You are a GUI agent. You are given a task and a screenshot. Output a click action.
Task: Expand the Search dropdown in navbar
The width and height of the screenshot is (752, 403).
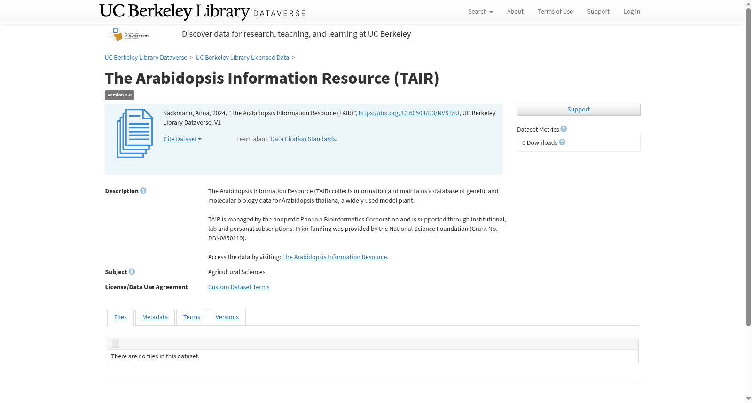coord(480,12)
